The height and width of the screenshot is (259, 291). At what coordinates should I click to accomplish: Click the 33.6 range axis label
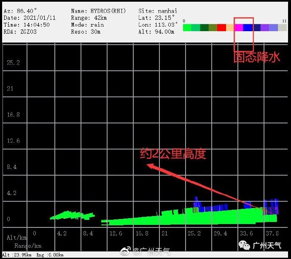[246, 233]
